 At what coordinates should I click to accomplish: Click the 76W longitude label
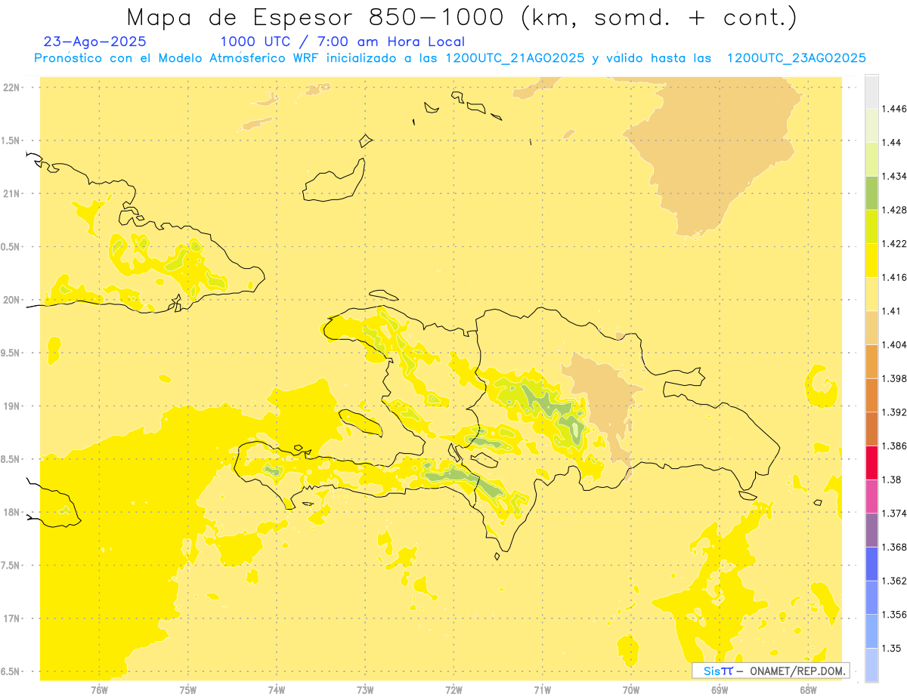pos(99,690)
